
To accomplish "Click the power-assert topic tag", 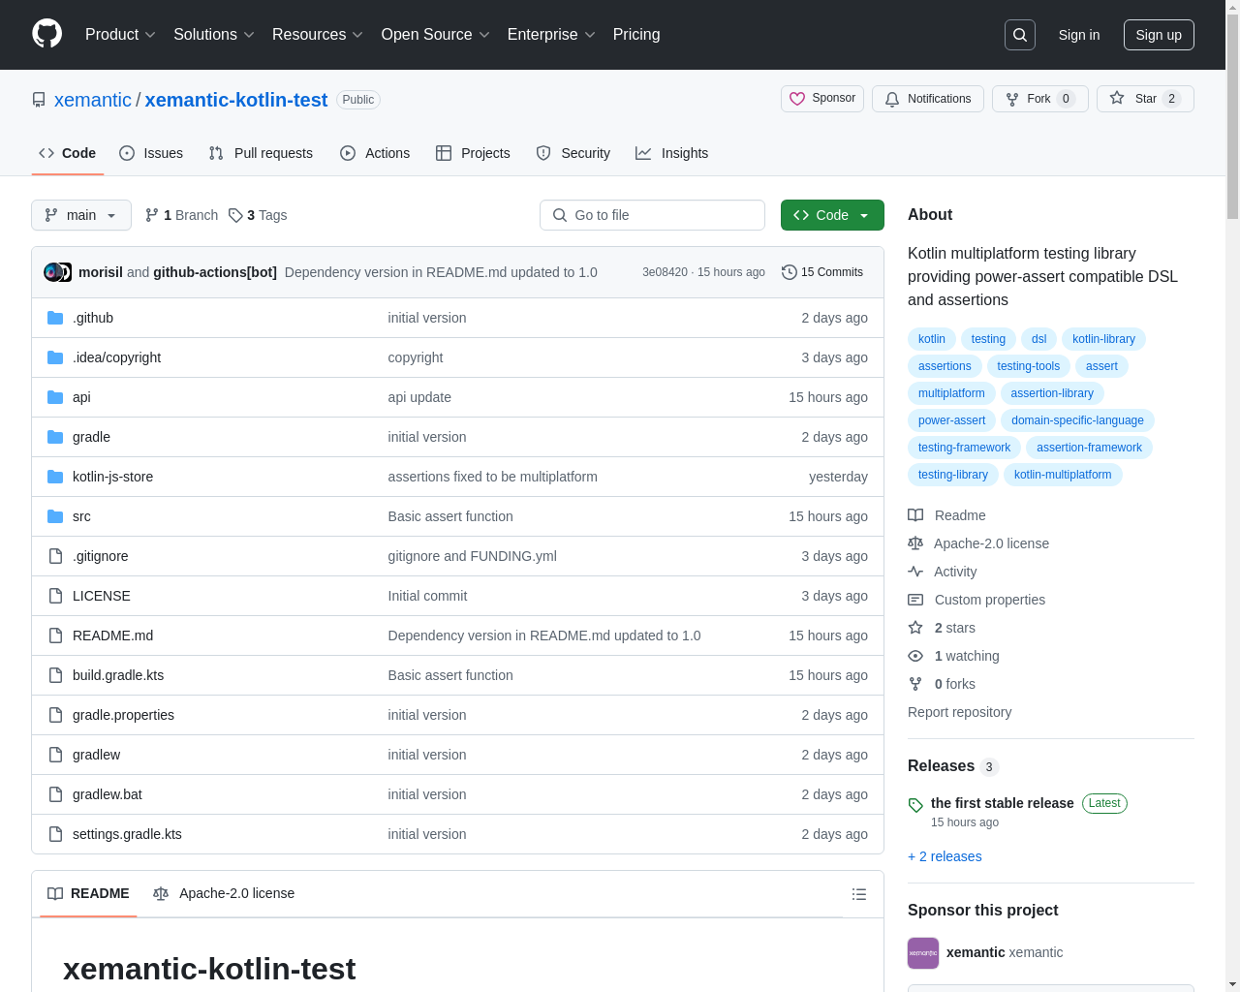I will [951, 420].
